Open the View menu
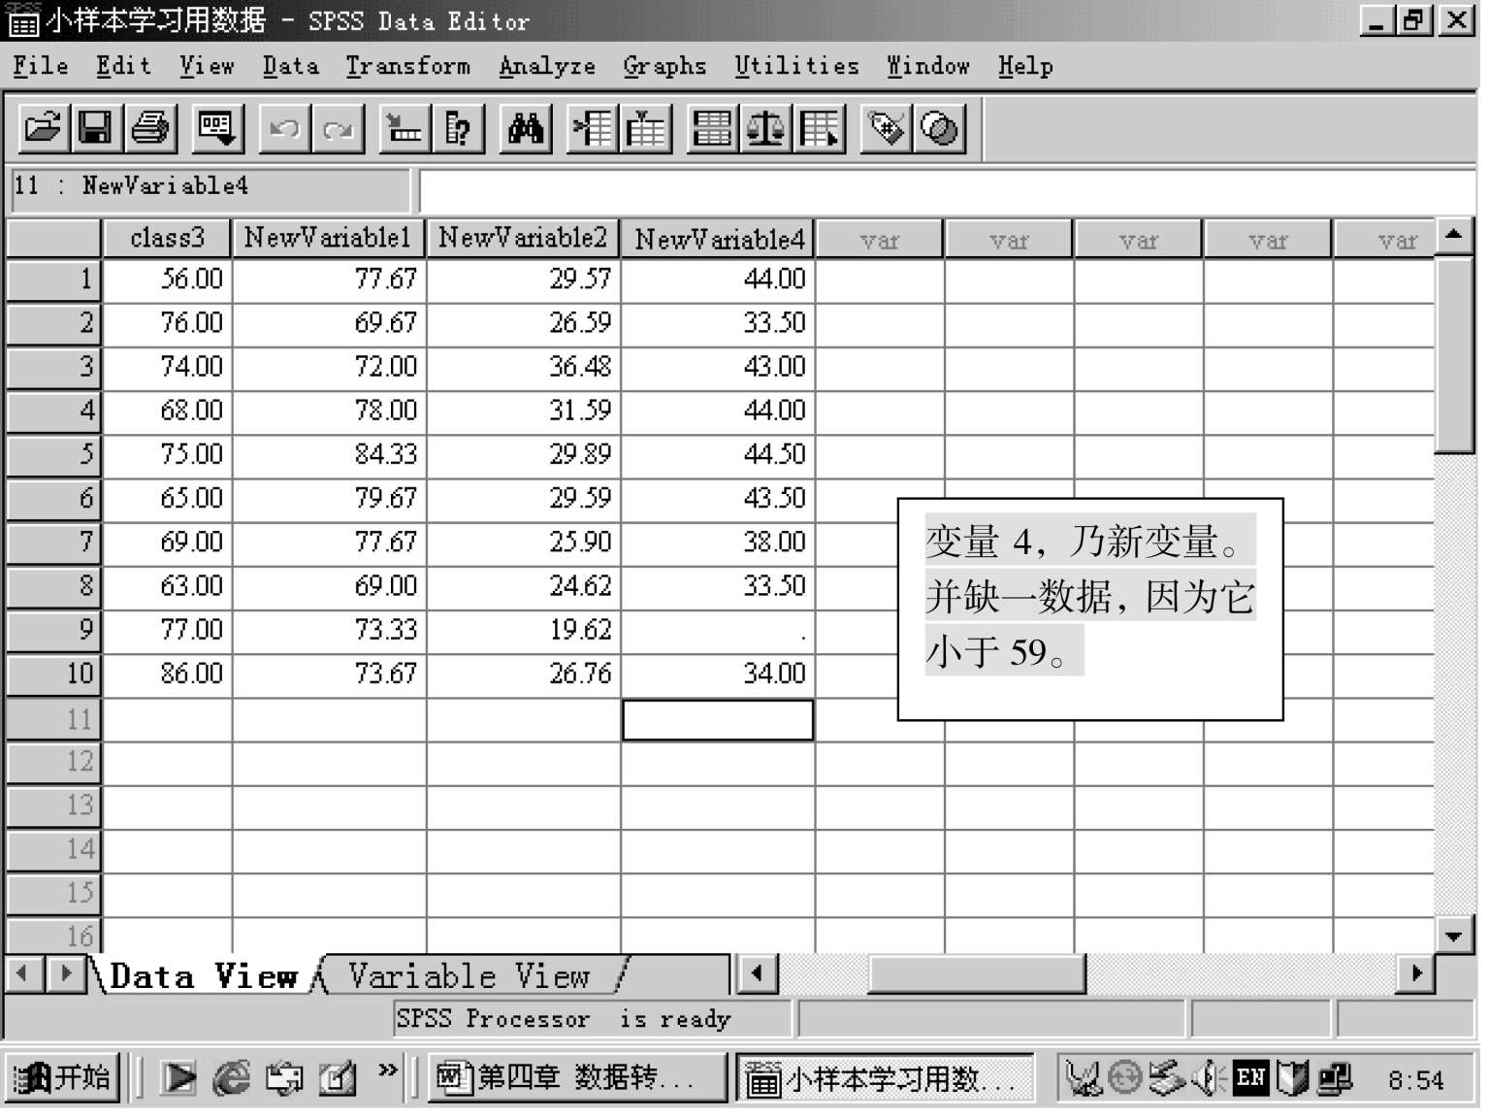1490x1119 pixels. (x=207, y=66)
